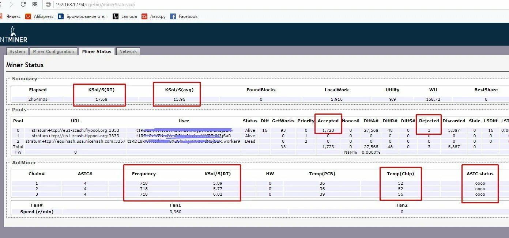Click chain 3 chip temperature 56

400,194
